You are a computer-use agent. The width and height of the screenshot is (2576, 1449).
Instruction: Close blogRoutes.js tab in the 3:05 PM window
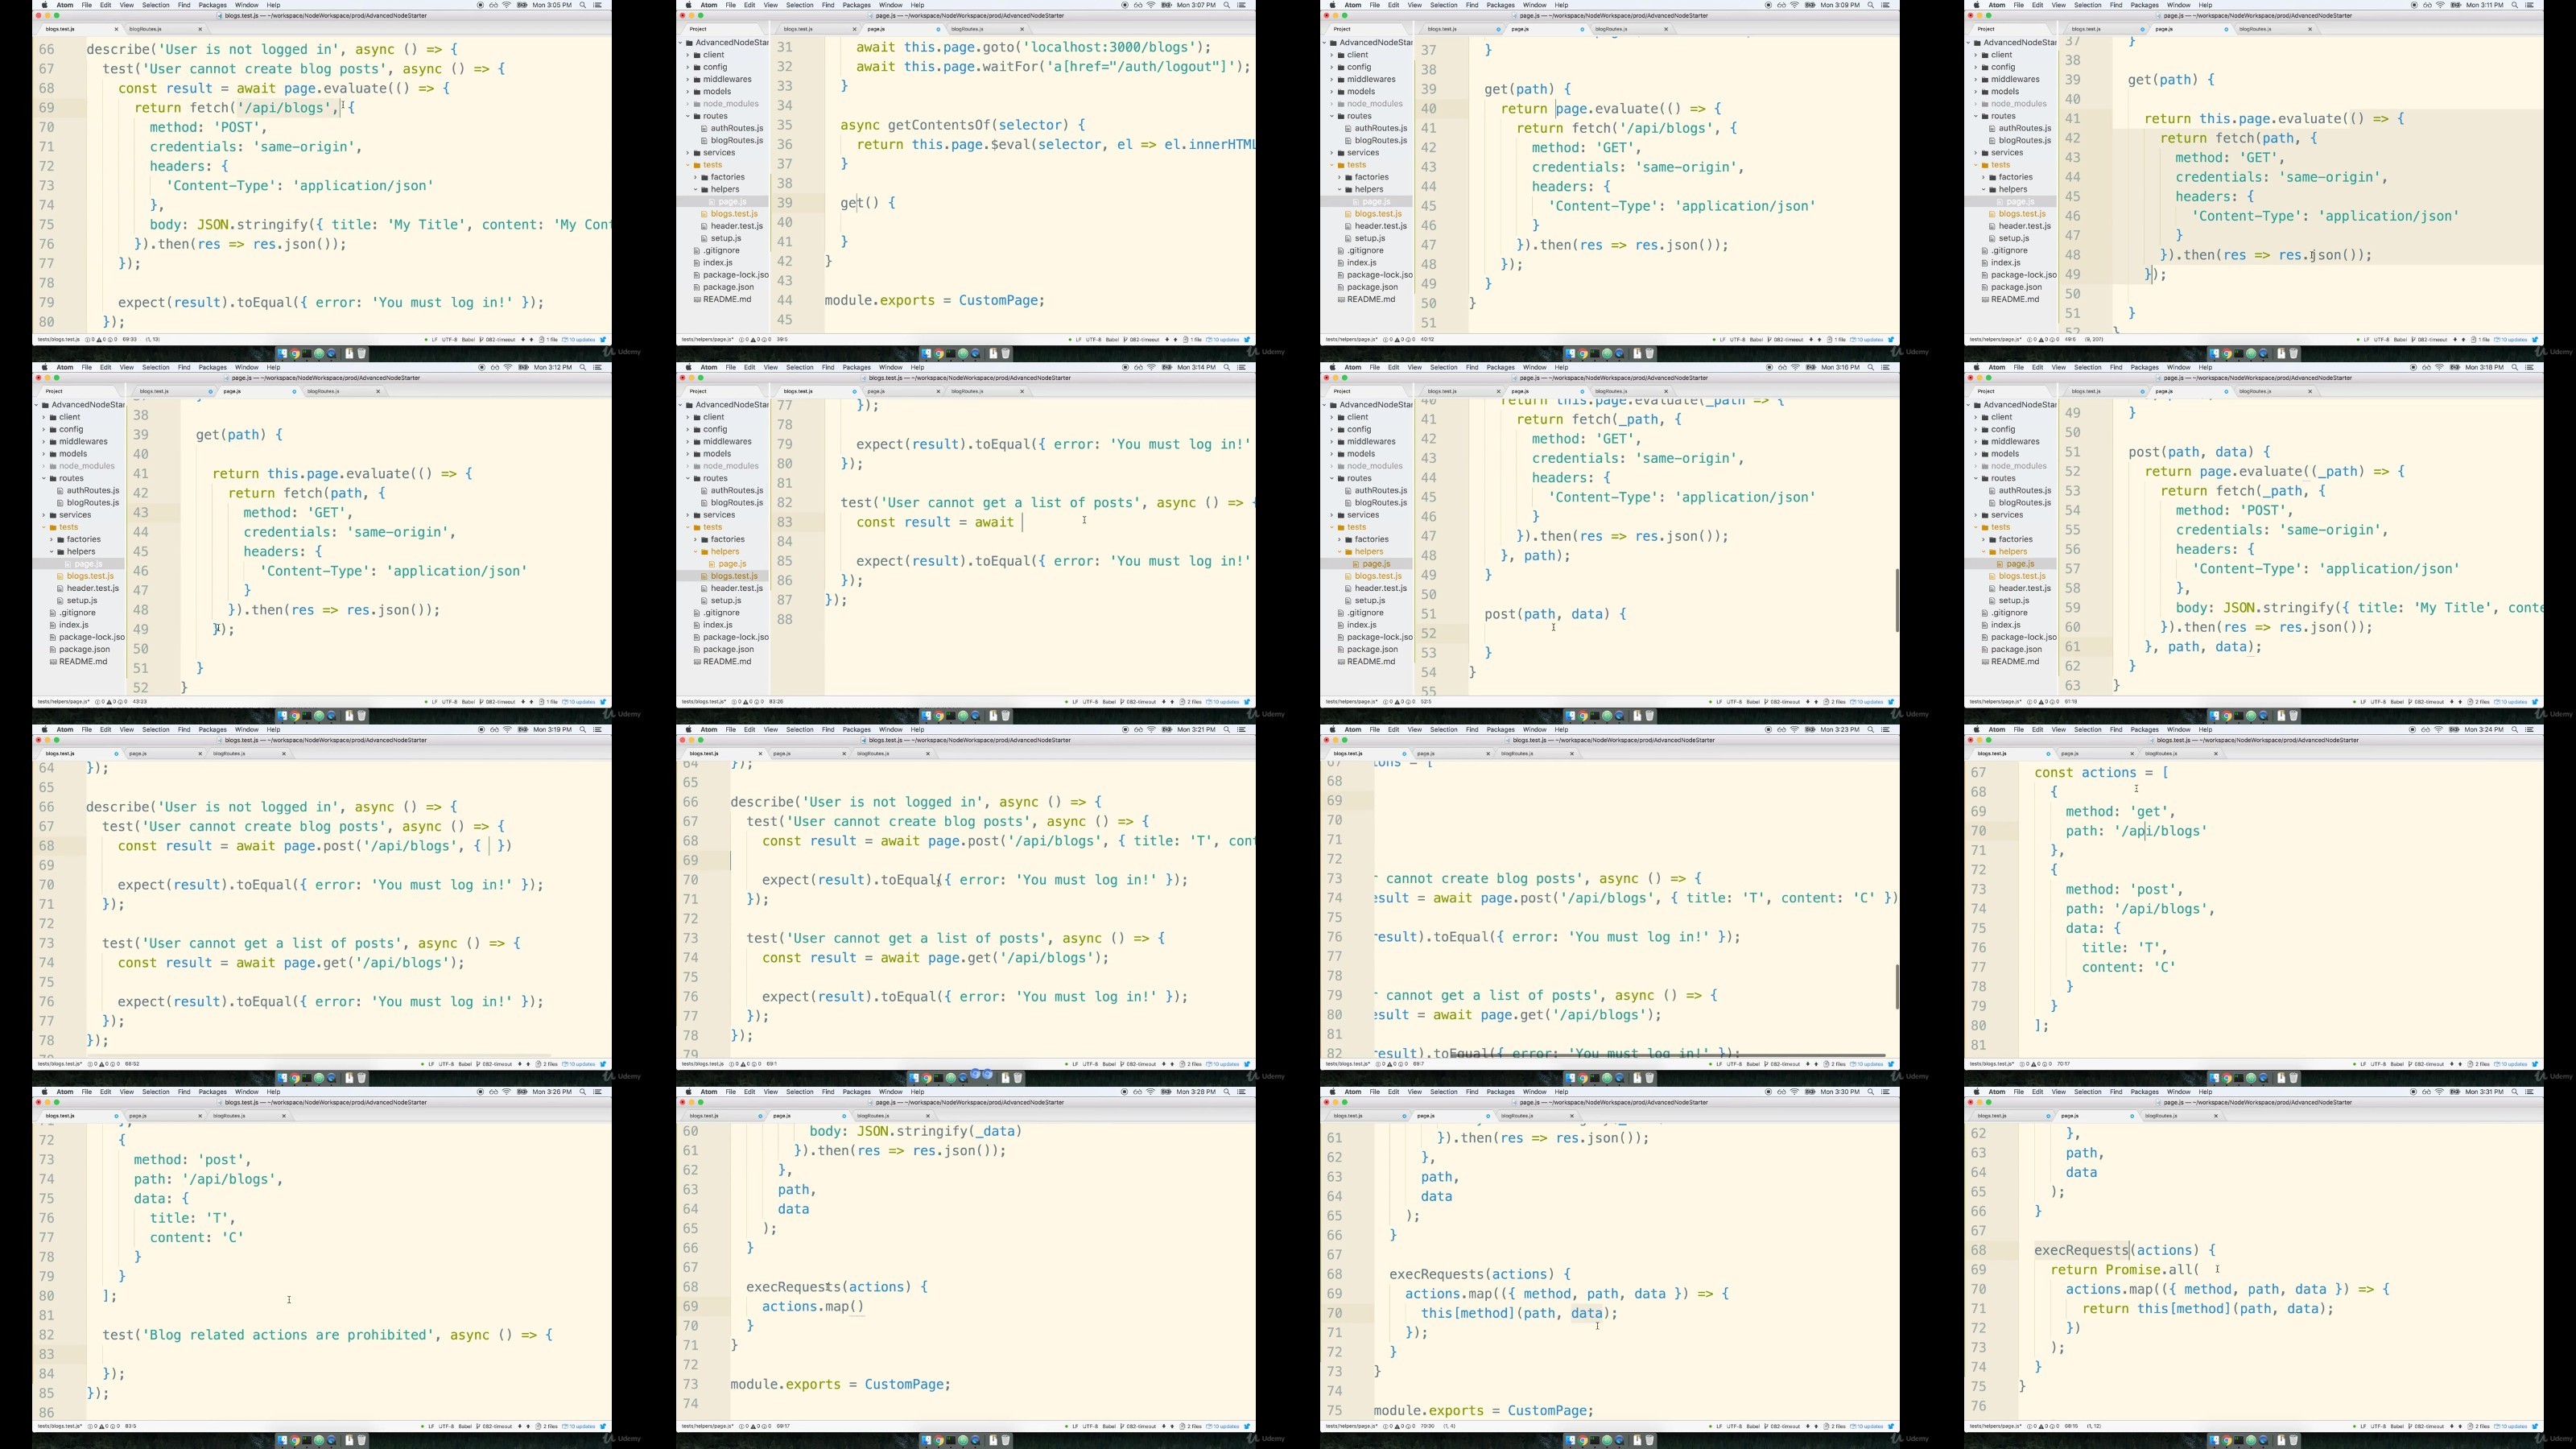(x=200, y=29)
